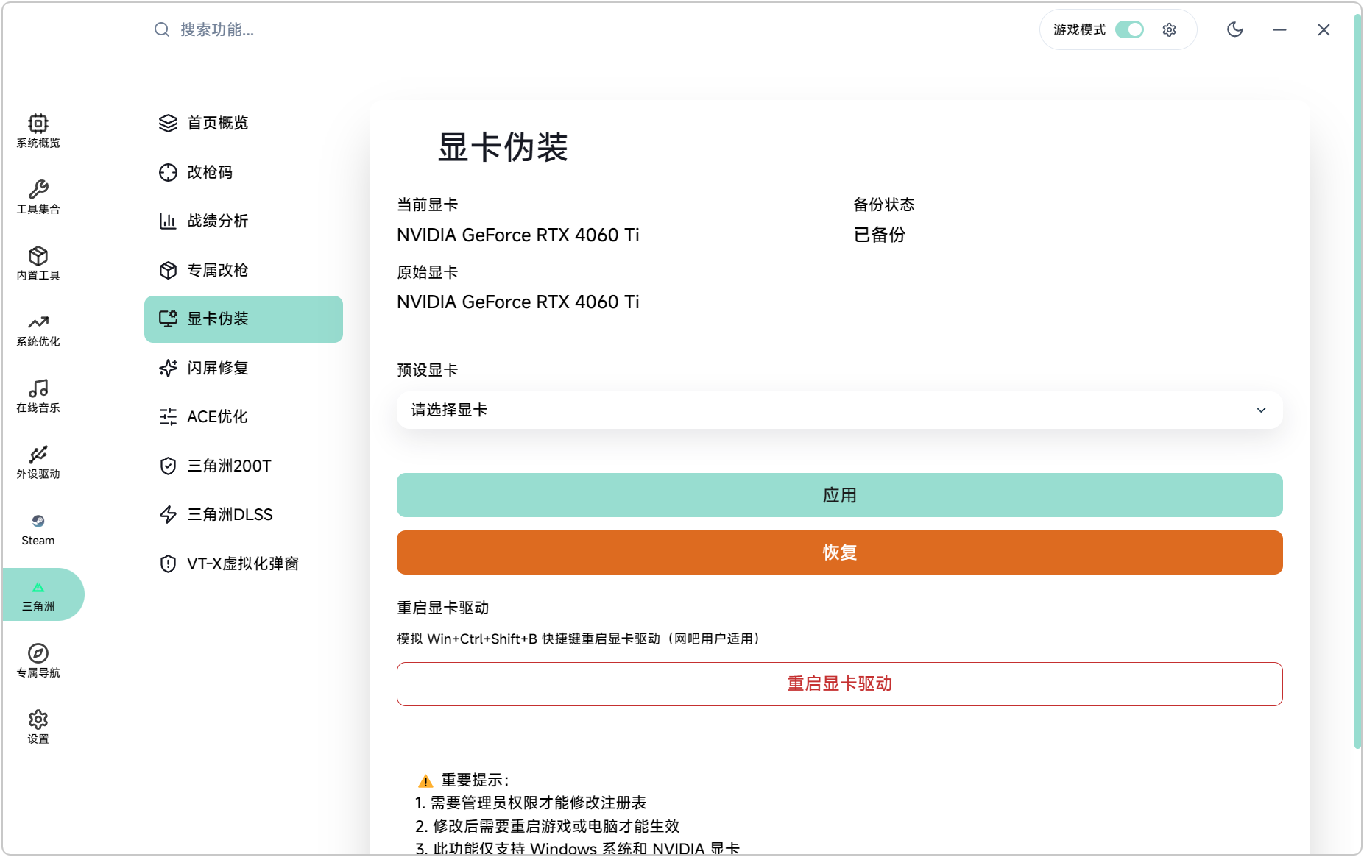This screenshot has height=857, width=1364.
Task: Click the 显卡伪装 page heading
Action: pos(503,147)
